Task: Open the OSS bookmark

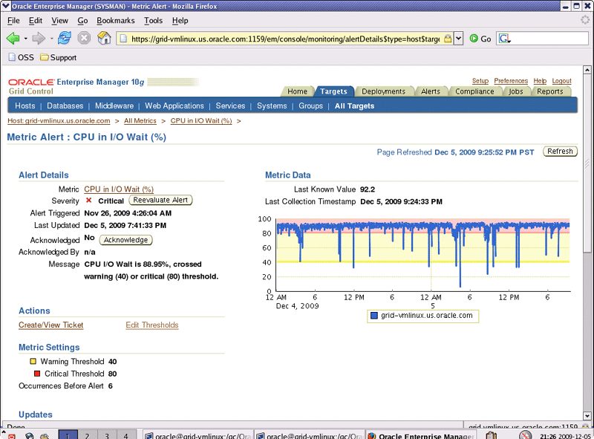Action: [22, 58]
